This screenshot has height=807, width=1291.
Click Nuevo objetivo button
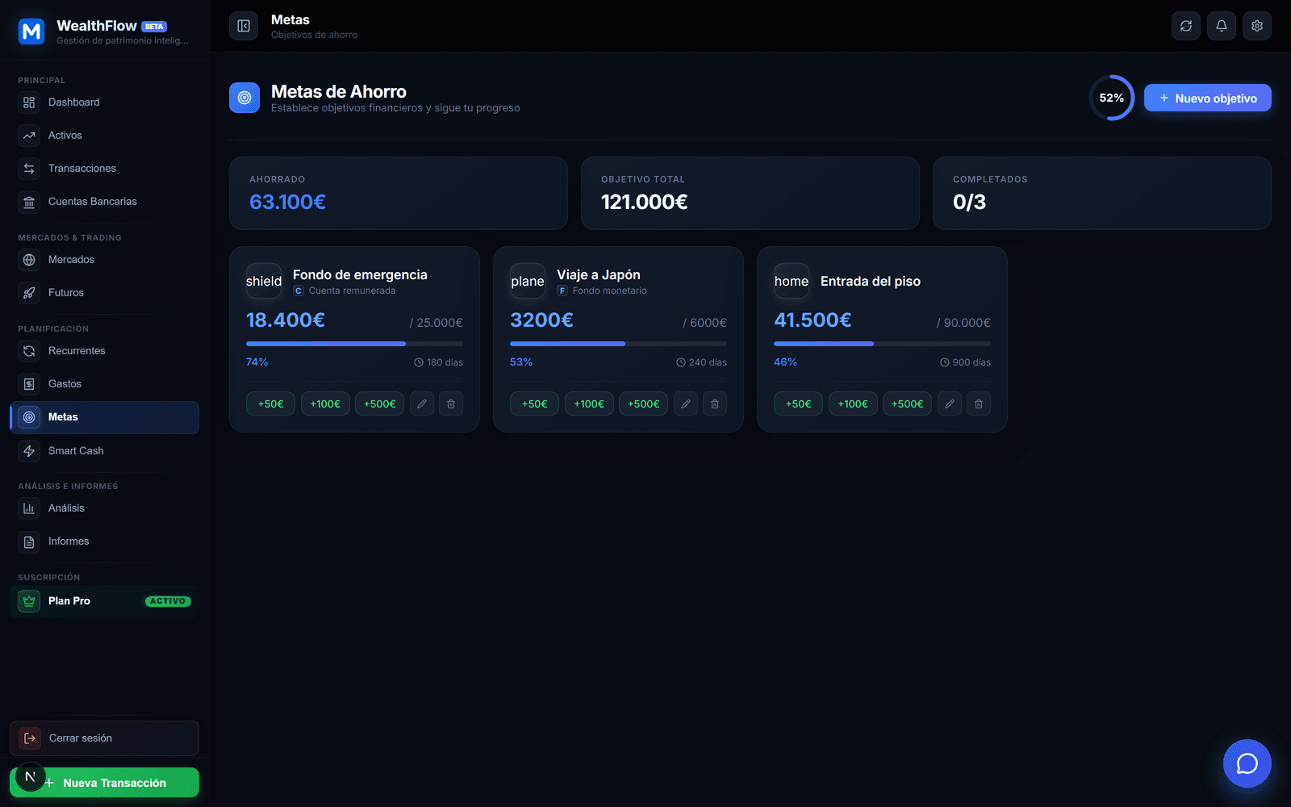[1208, 98]
